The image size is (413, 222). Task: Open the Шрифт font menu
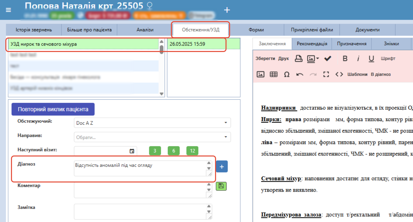388,59
